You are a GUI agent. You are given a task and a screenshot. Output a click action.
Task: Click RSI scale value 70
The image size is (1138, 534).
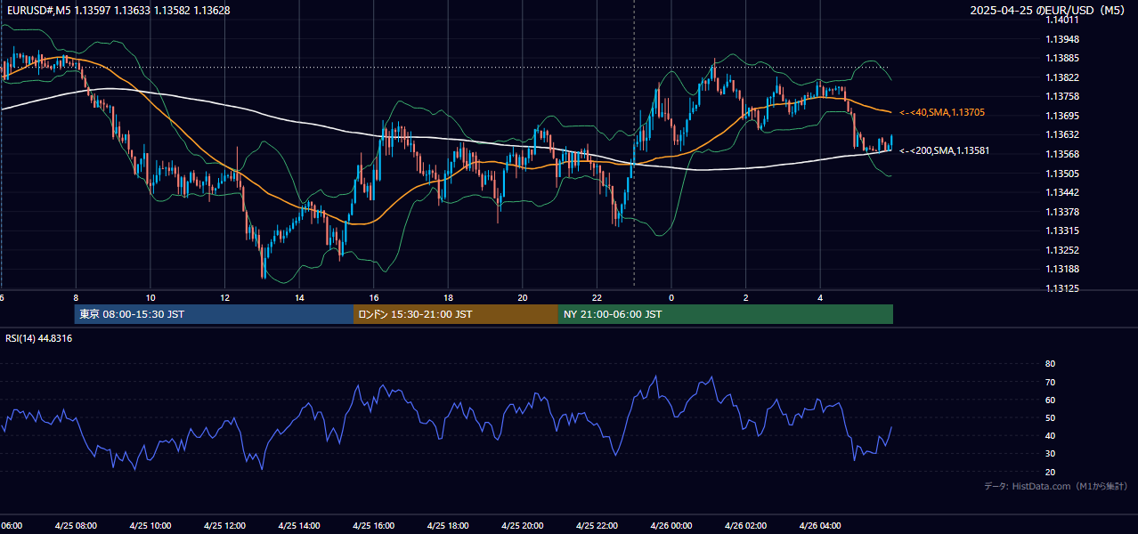[x=1050, y=382]
